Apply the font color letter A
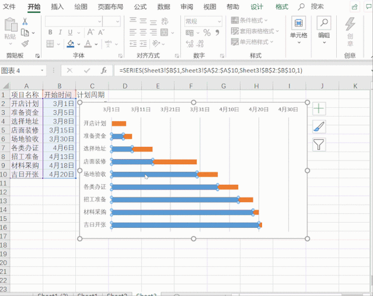Viewport: 373px width, 296px height. 88,44
